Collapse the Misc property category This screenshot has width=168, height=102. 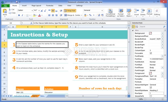(133, 30)
